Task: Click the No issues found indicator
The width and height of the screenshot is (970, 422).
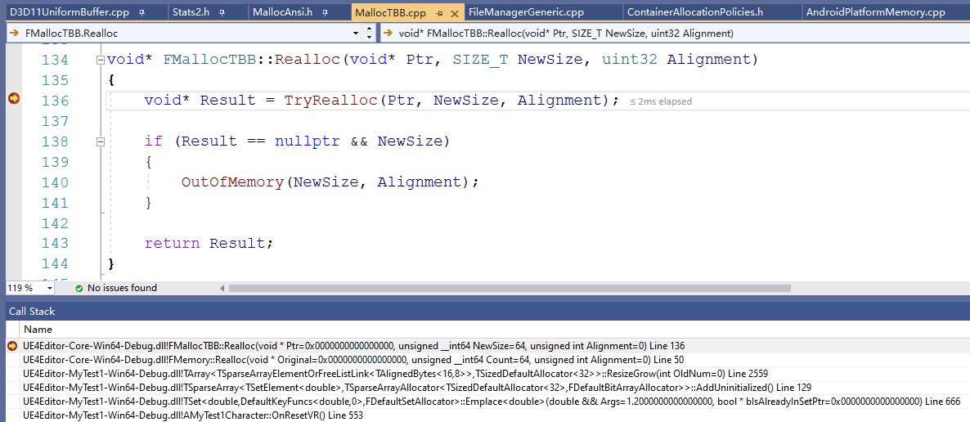Action: (x=122, y=288)
